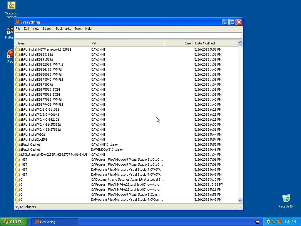The image size is (301, 226).
Task: Click date 5/26/2023 5:44 PM
Action: click(208, 134)
